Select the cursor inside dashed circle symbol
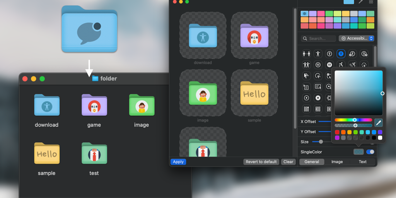This screenshot has height=198, width=396. 318,75
